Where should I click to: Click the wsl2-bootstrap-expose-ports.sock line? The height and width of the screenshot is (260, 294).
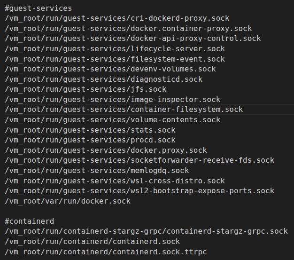(x=139, y=191)
